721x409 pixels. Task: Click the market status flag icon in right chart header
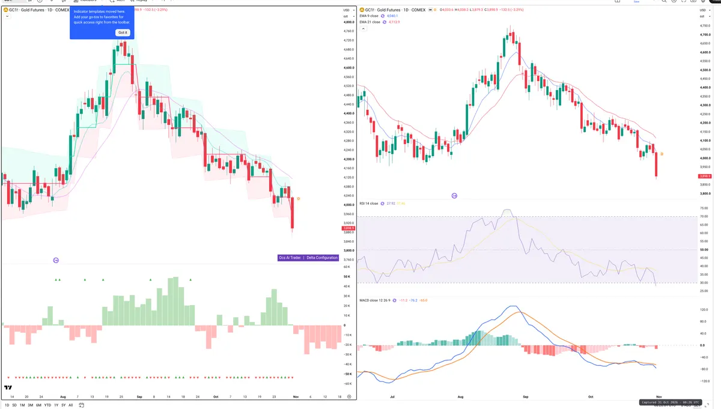pos(430,10)
